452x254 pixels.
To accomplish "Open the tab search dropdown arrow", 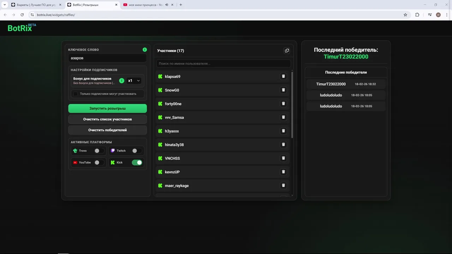I will pyautogui.click(x=5, y=5).
